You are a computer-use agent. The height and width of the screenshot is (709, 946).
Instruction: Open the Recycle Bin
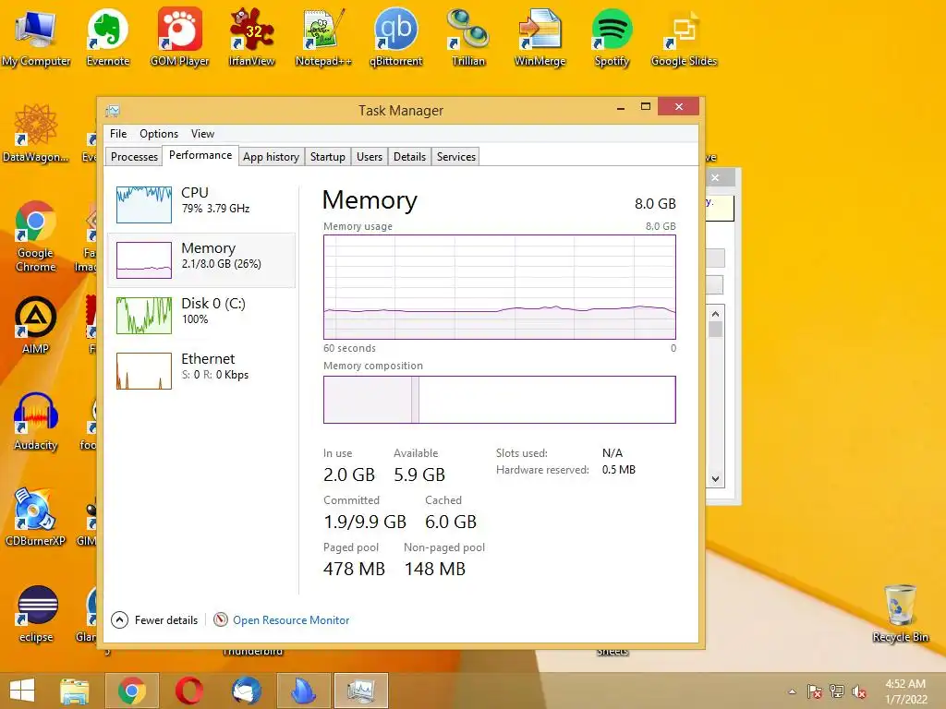tap(900, 613)
